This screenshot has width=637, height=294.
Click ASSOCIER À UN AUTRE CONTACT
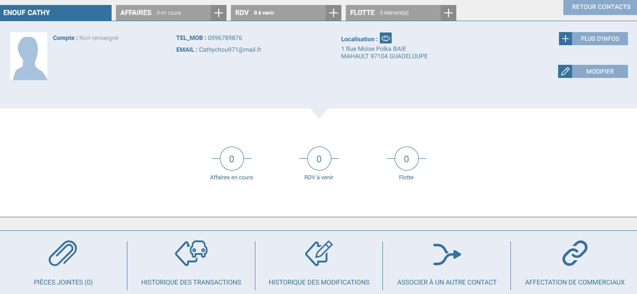tap(447, 282)
